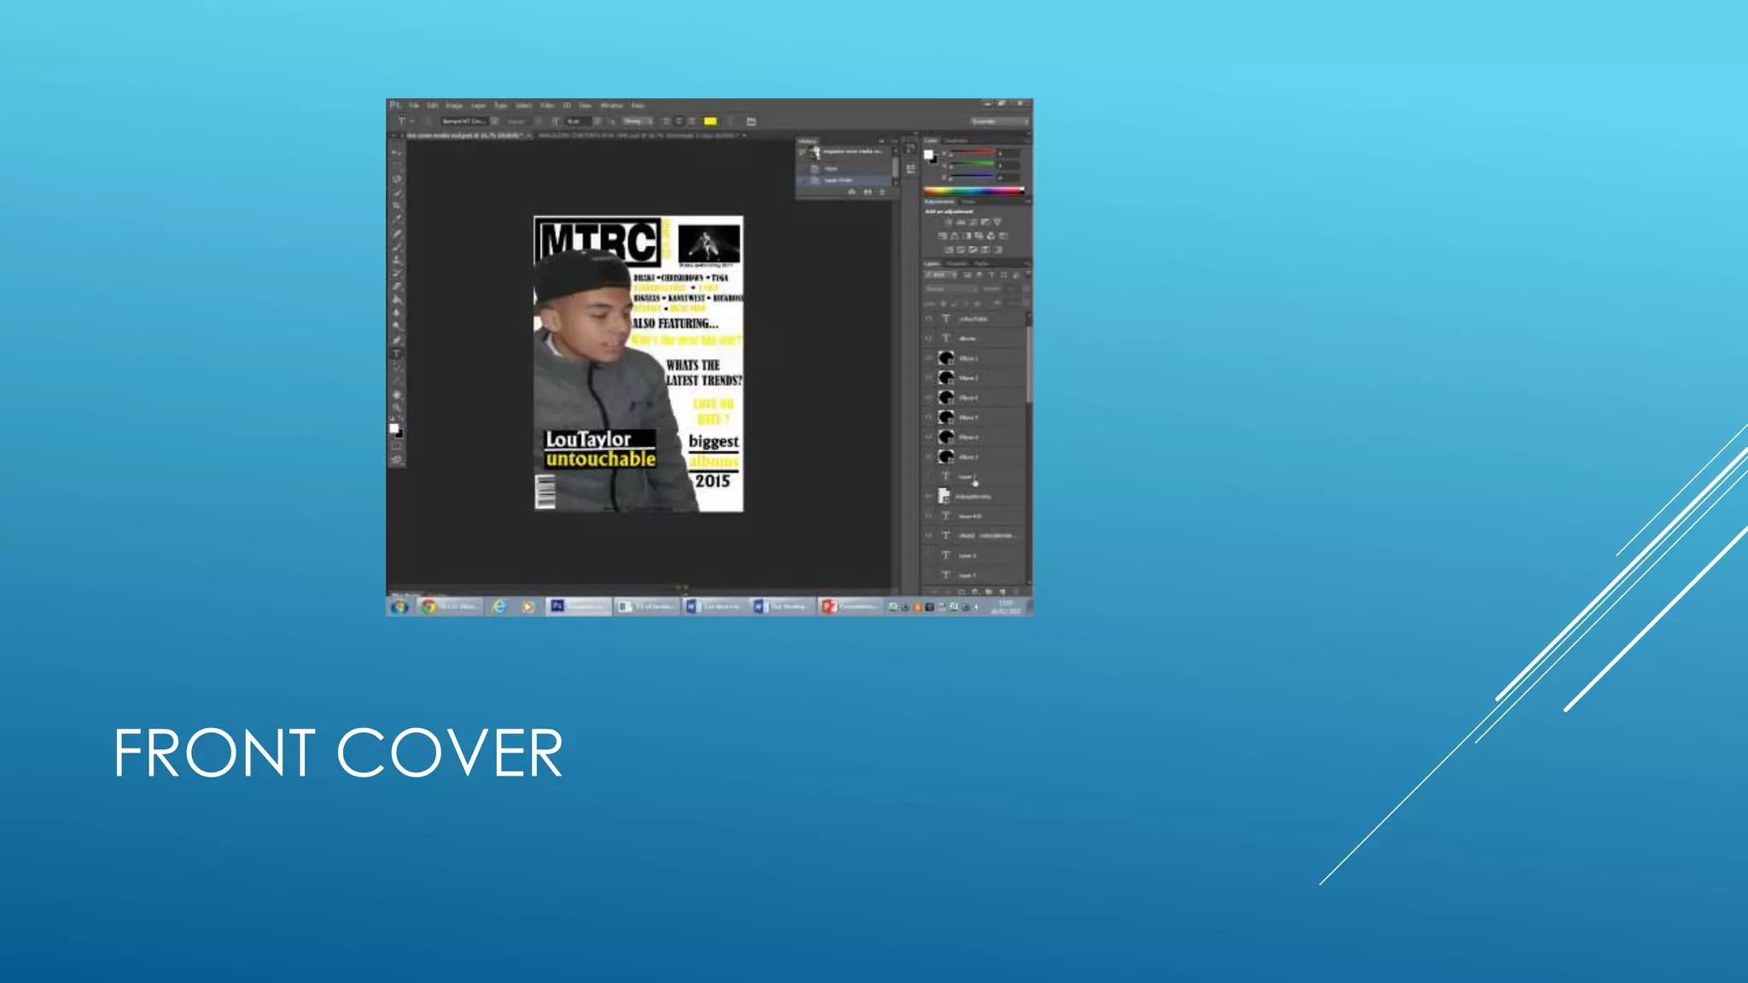Select the Zoom tool in toolbox
Image resolution: width=1748 pixels, height=983 pixels.
click(x=396, y=409)
